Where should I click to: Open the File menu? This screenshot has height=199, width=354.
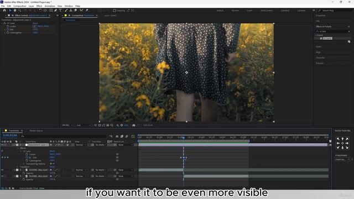[x=3, y=6]
